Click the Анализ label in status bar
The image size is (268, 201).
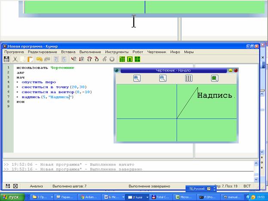pyautogui.click(x=37, y=186)
